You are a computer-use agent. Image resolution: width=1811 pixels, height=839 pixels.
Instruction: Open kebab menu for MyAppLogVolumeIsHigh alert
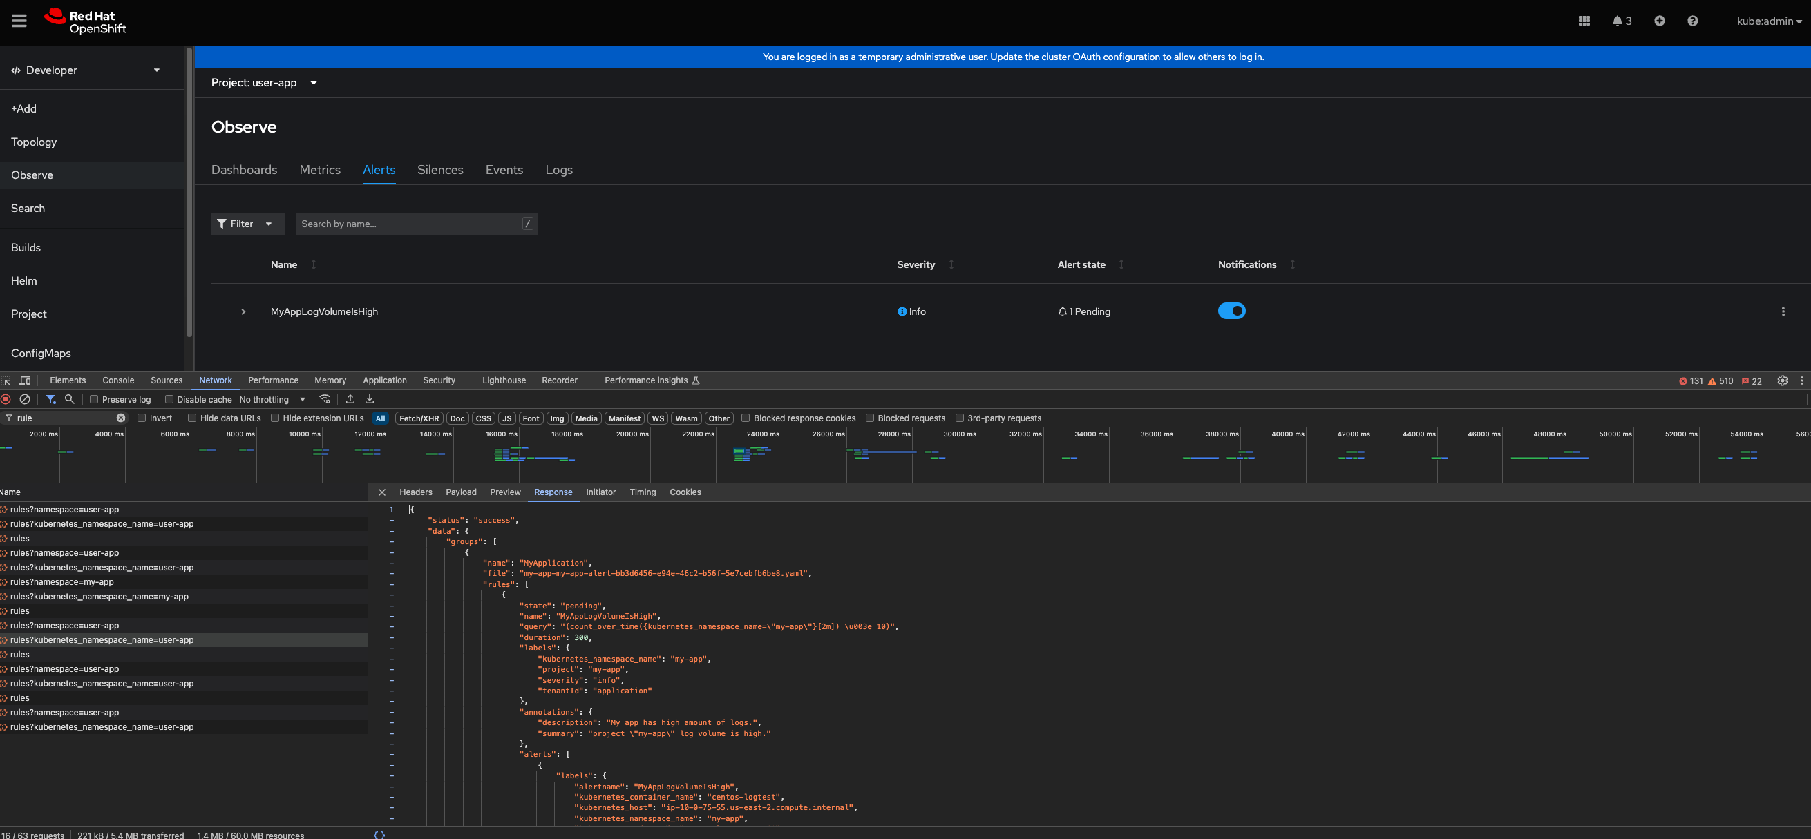tap(1783, 311)
